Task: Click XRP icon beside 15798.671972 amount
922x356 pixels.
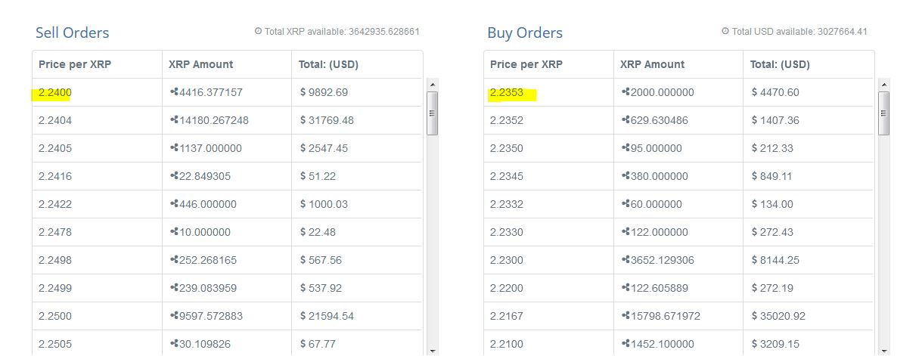Action: pos(626,316)
